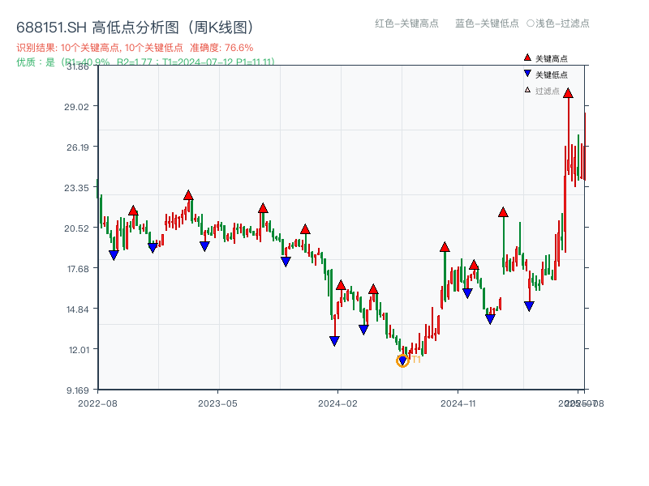This screenshot has width=649, height=486.
Task: Click the 2024-02 x-axis date label
Action: tap(337, 403)
